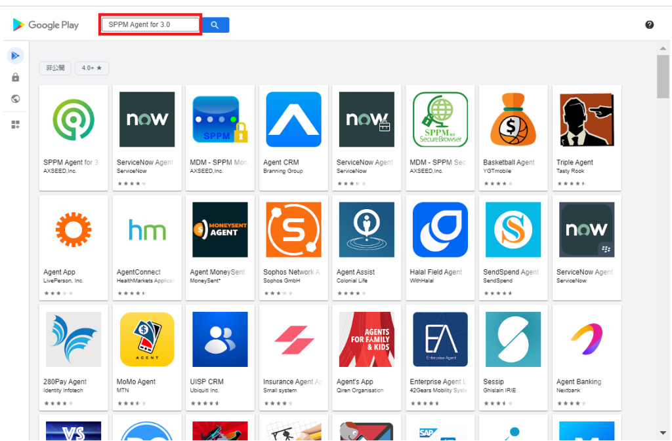Screen dimensions: 672x441
Task: Select Play Store icon in sidebar
Action: [16, 56]
